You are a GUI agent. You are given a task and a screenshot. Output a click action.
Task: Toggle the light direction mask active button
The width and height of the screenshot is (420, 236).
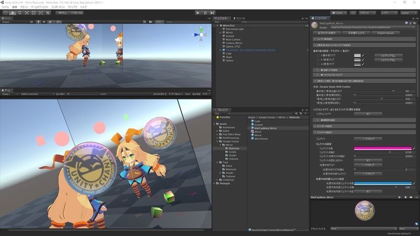pyautogui.click(x=367, y=165)
